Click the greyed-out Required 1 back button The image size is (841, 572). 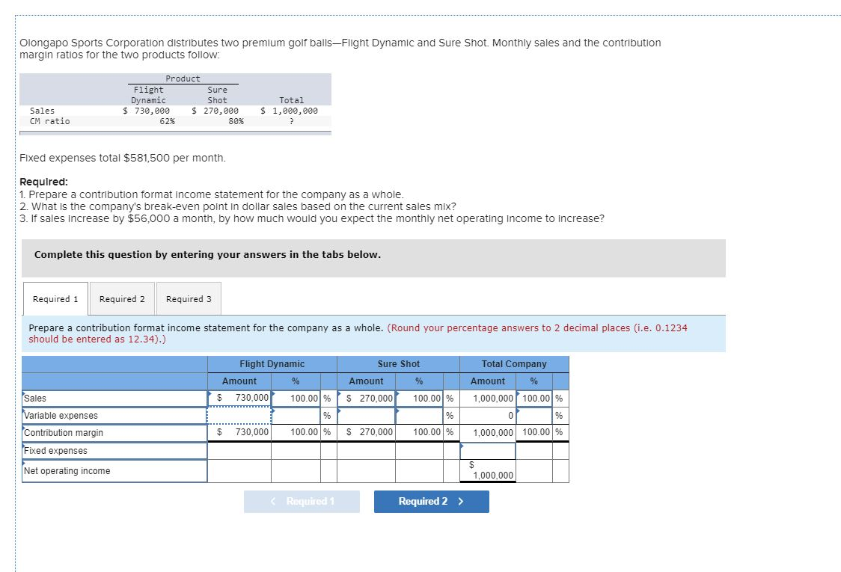[302, 501]
